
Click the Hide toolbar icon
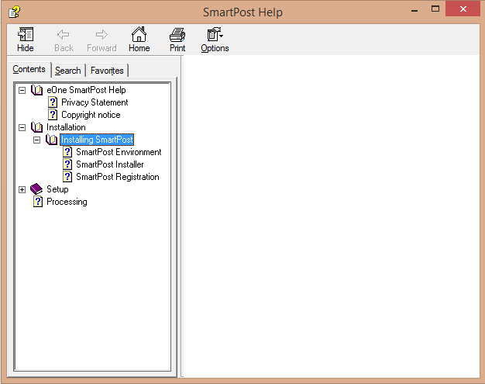[26, 34]
